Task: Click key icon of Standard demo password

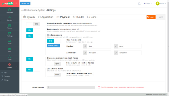Action: [116, 46]
